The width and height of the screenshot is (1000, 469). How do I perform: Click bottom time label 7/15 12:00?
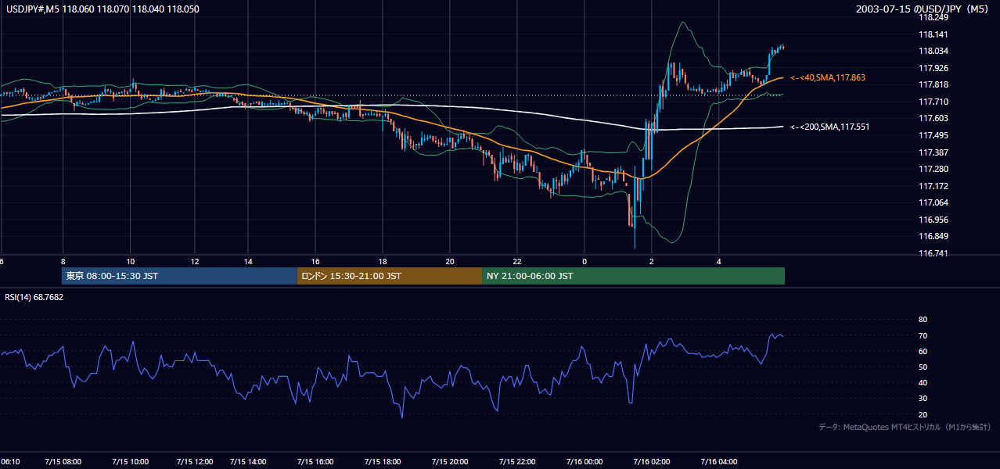[195, 462]
